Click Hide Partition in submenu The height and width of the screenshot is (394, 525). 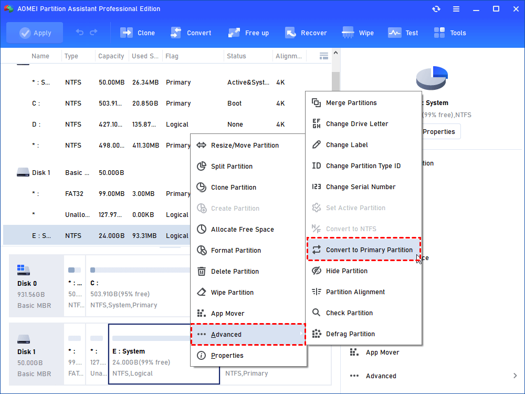346,271
